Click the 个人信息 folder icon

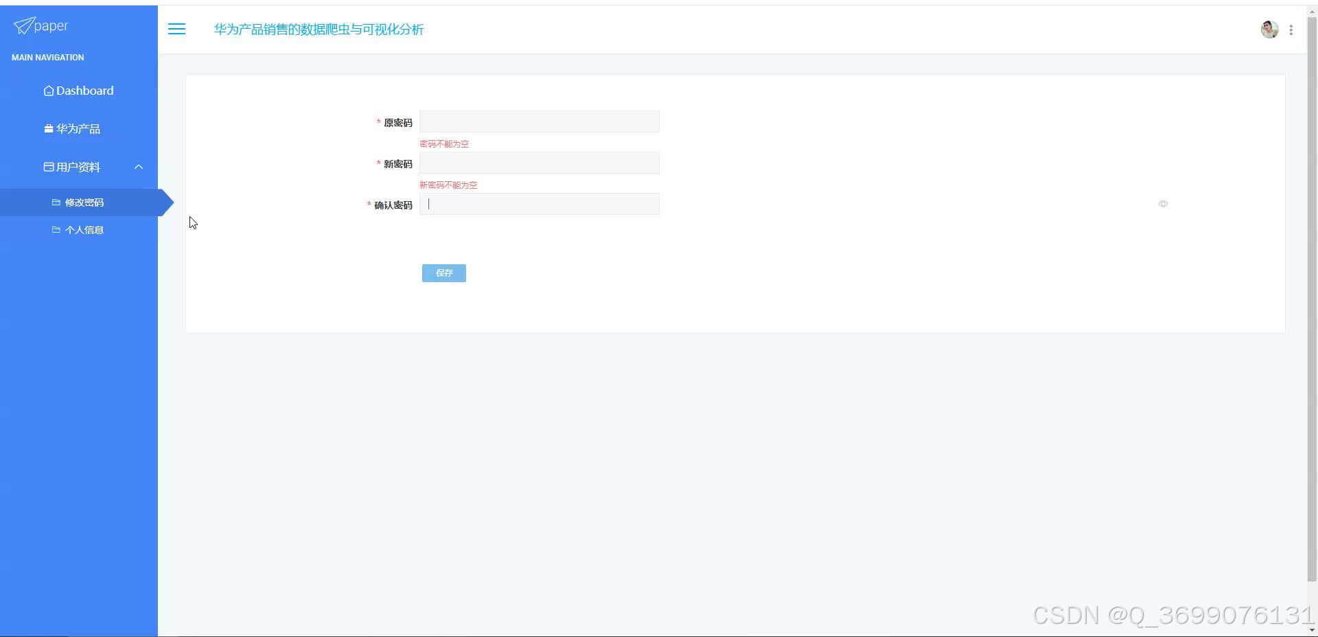pos(56,230)
